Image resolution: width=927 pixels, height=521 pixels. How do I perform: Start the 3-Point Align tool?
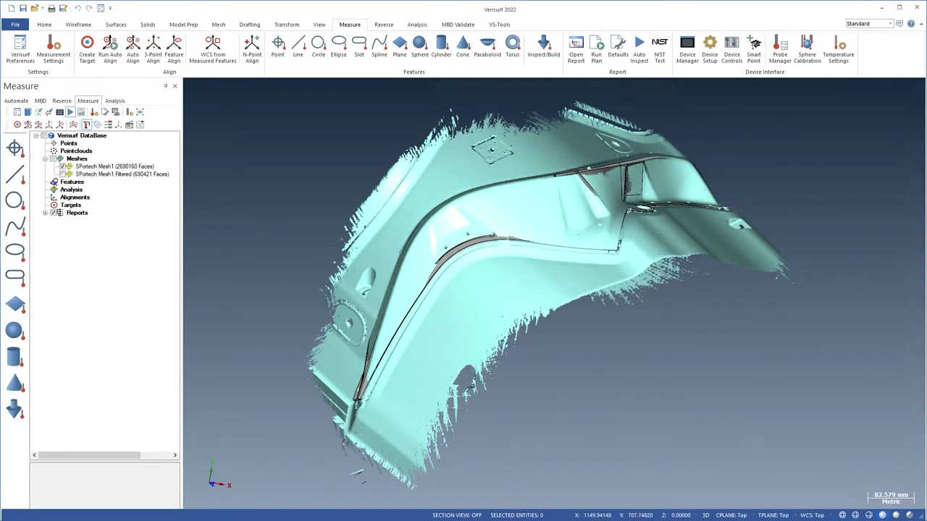coord(154,49)
